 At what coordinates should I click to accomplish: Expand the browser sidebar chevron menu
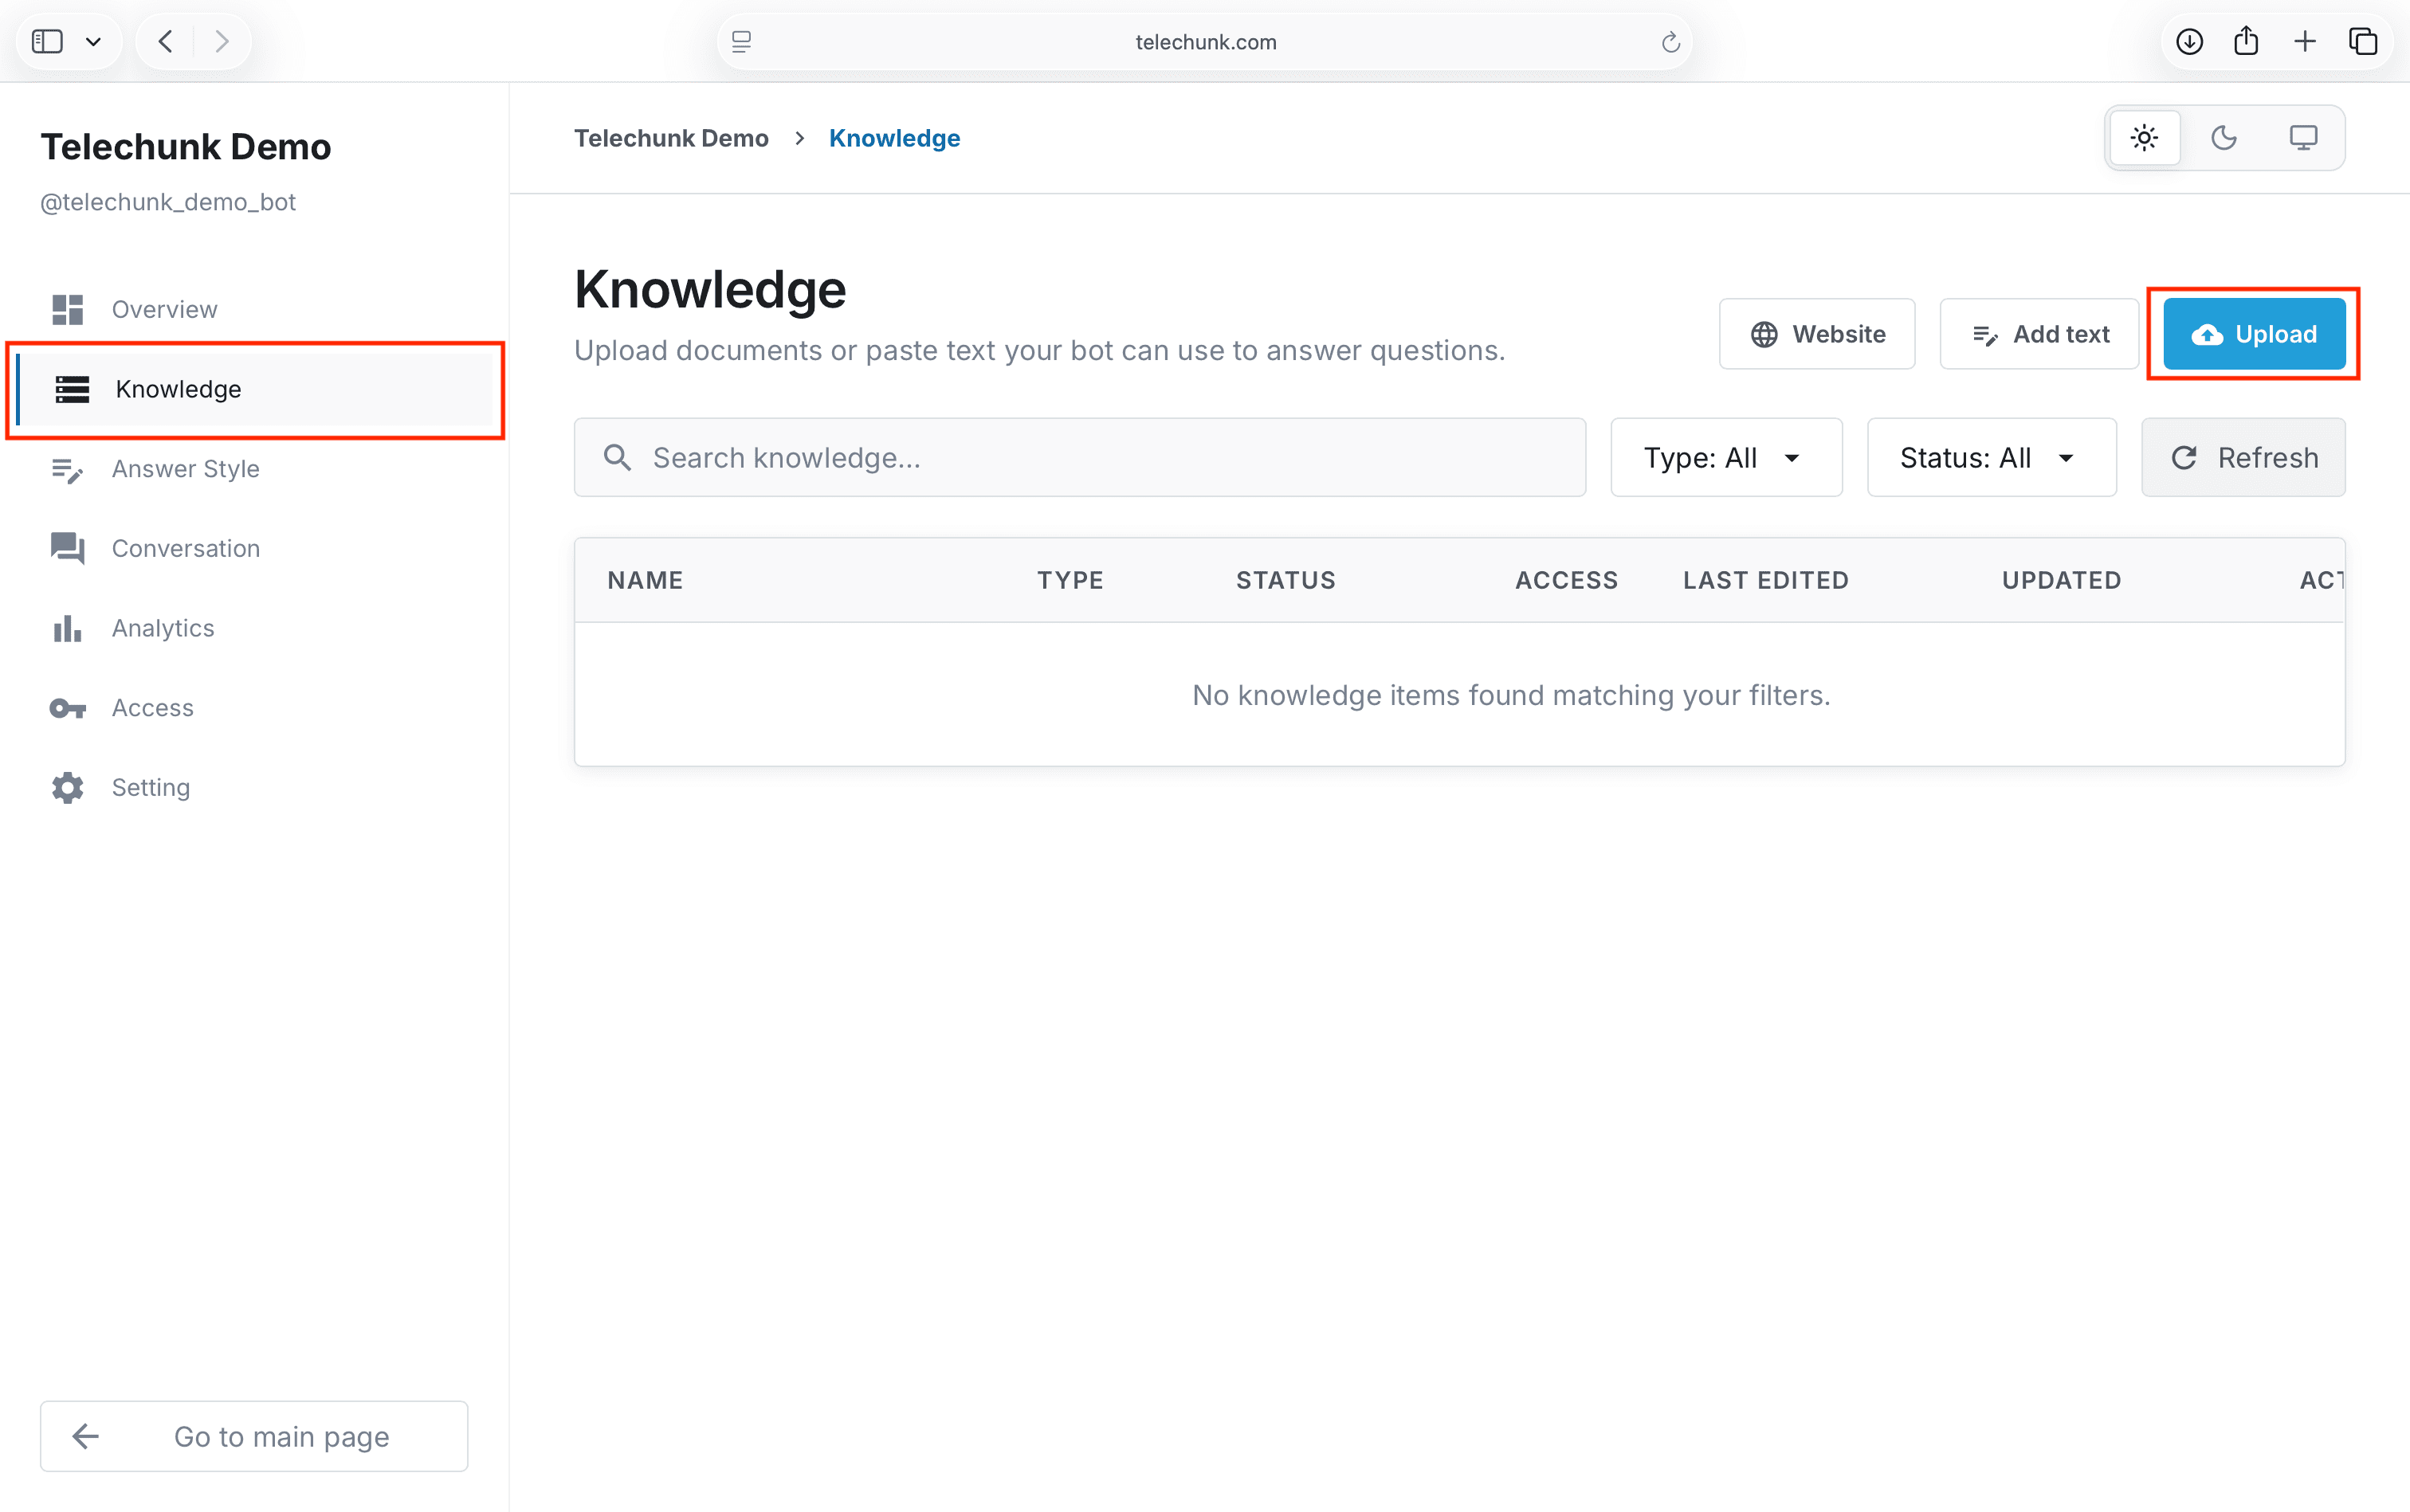[93, 42]
